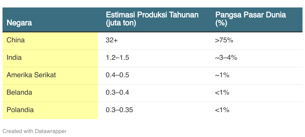Click Belanda's <1% market share value
Screen dimensions: 305x137
click(x=222, y=92)
